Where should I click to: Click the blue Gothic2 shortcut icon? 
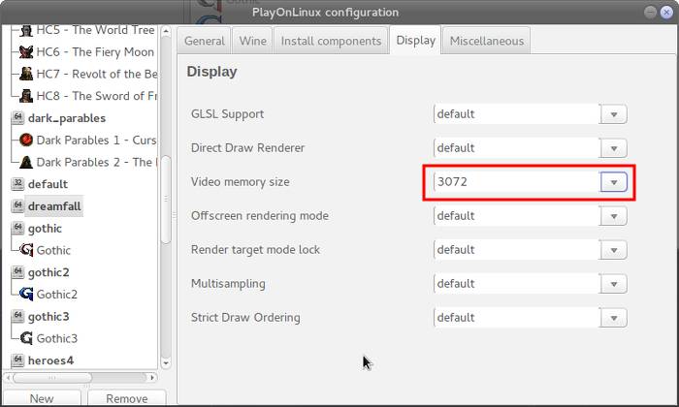point(26,295)
